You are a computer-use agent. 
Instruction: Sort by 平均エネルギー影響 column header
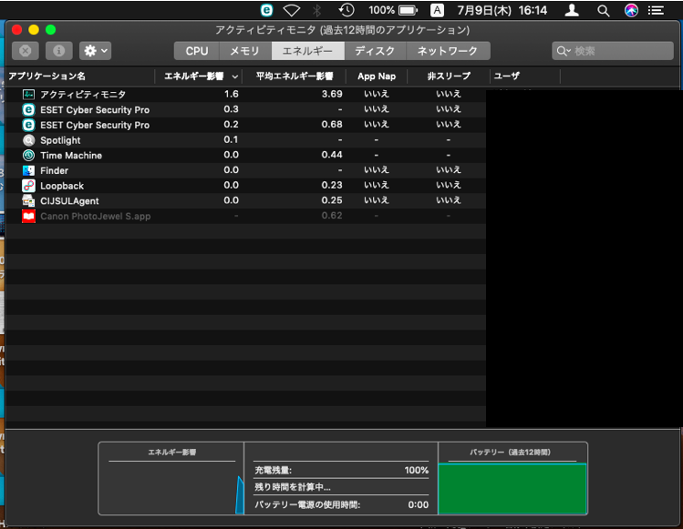[x=295, y=76]
